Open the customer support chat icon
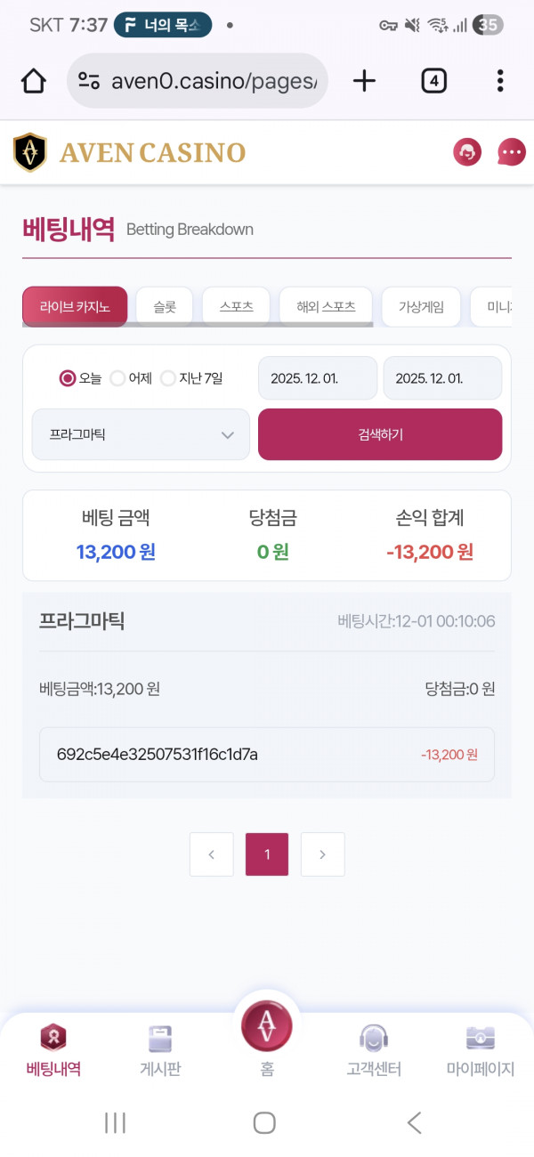The image size is (534, 1157). (x=466, y=152)
